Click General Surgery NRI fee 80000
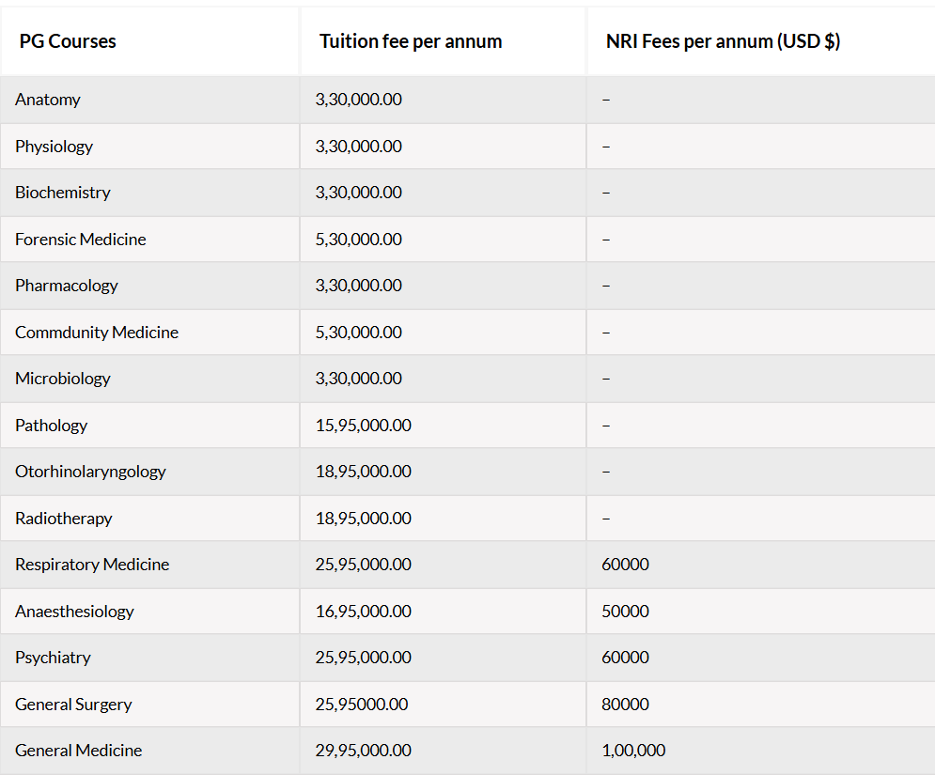This screenshot has height=775, width=935. point(625,704)
